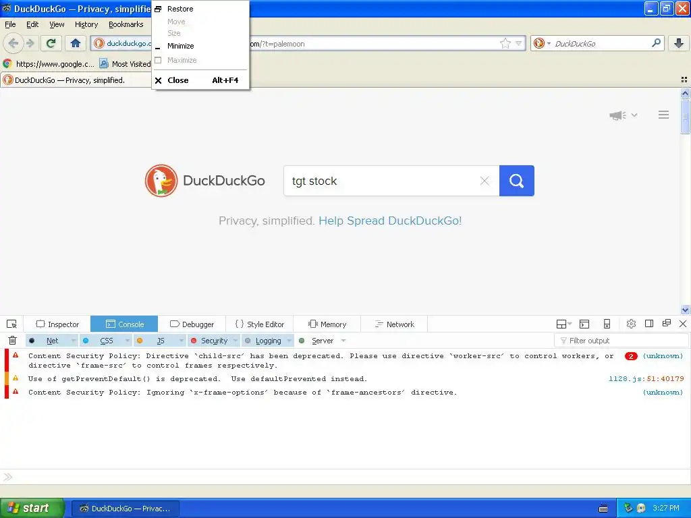Activate the element picker tool
691x518 pixels.
click(x=12, y=324)
